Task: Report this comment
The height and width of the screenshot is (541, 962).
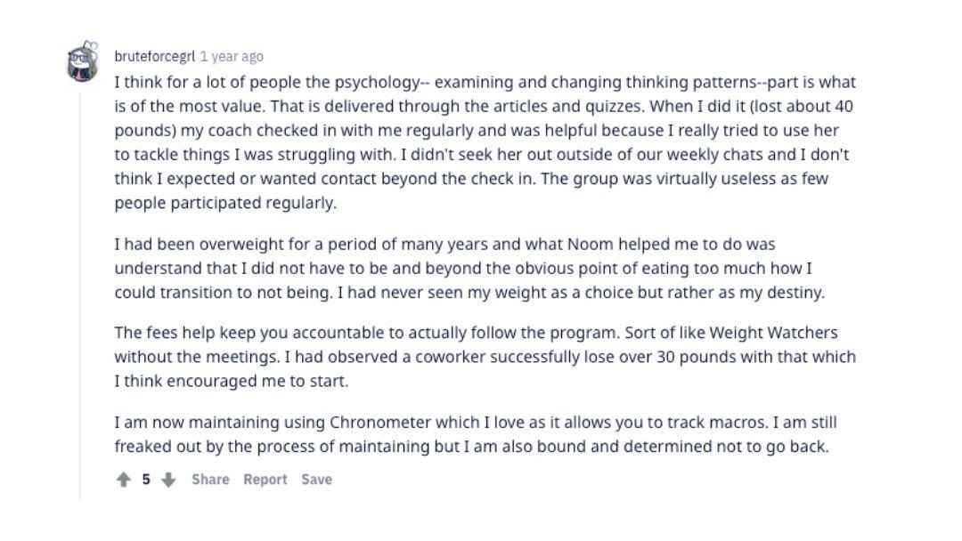Action: coord(265,480)
